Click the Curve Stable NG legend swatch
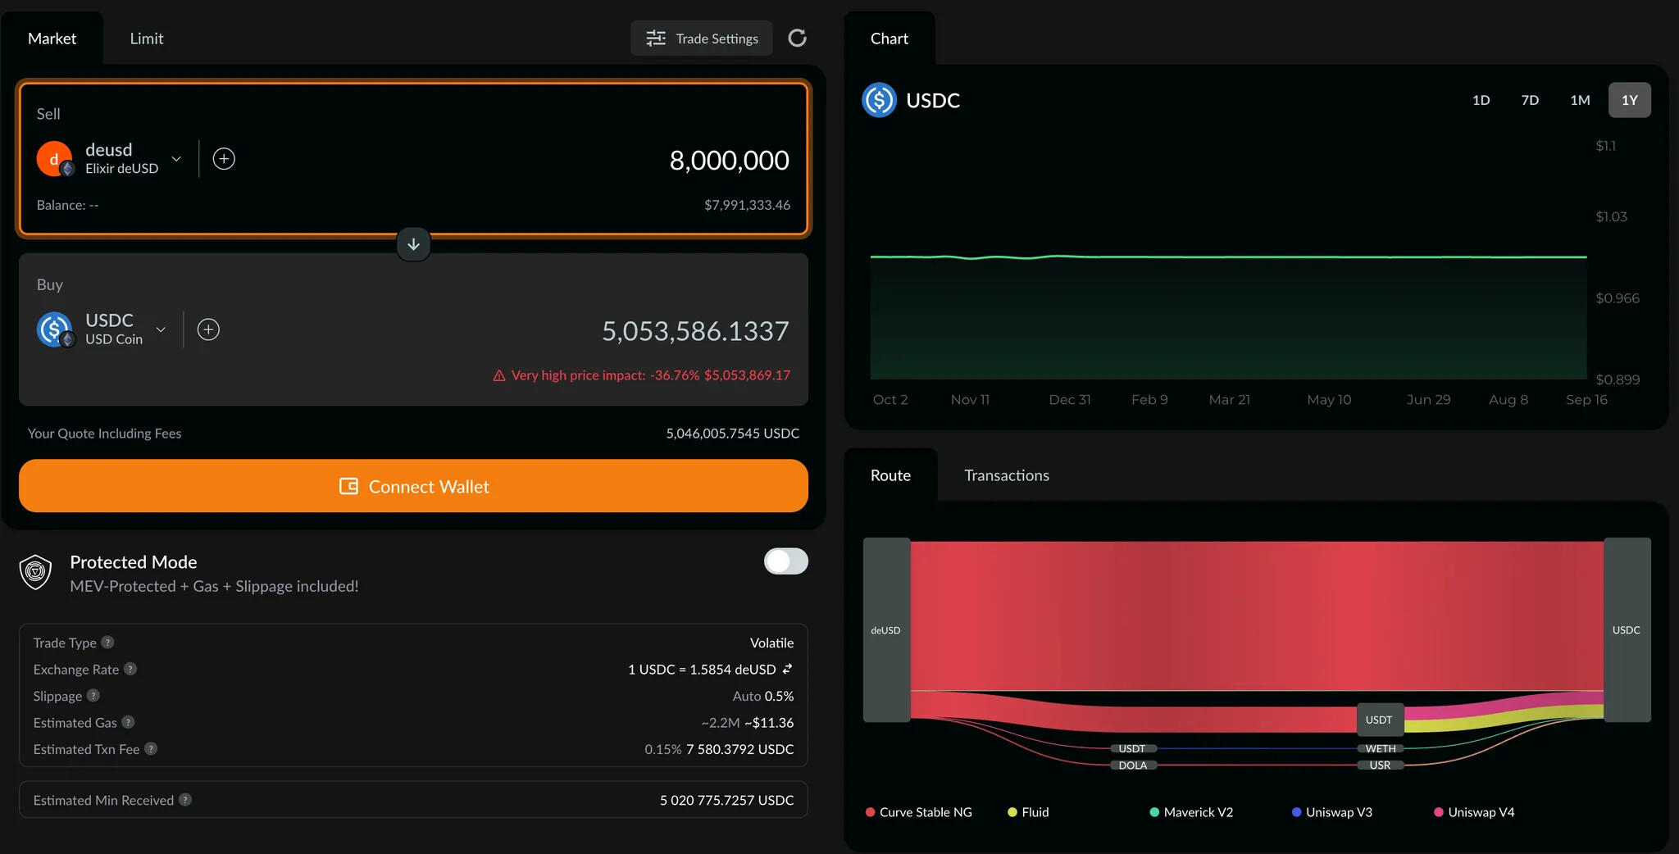1679x854 pixels. 870,812
